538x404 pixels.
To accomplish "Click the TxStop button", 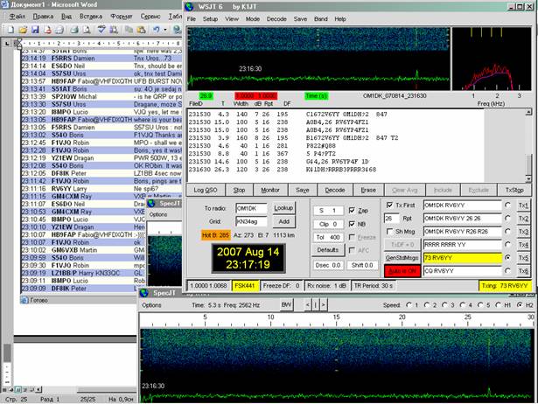I will tap(514, 190).
